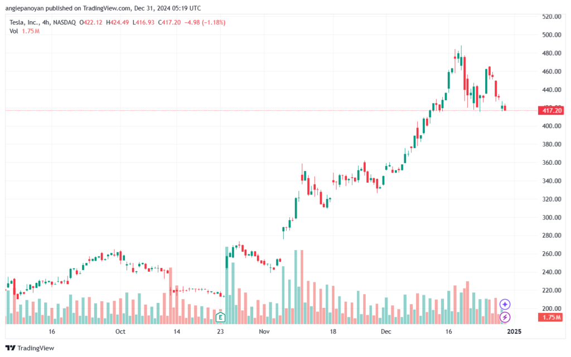571x357 pixels.
Task: Click the purple star event icon
Action: [x=505, y=304]
